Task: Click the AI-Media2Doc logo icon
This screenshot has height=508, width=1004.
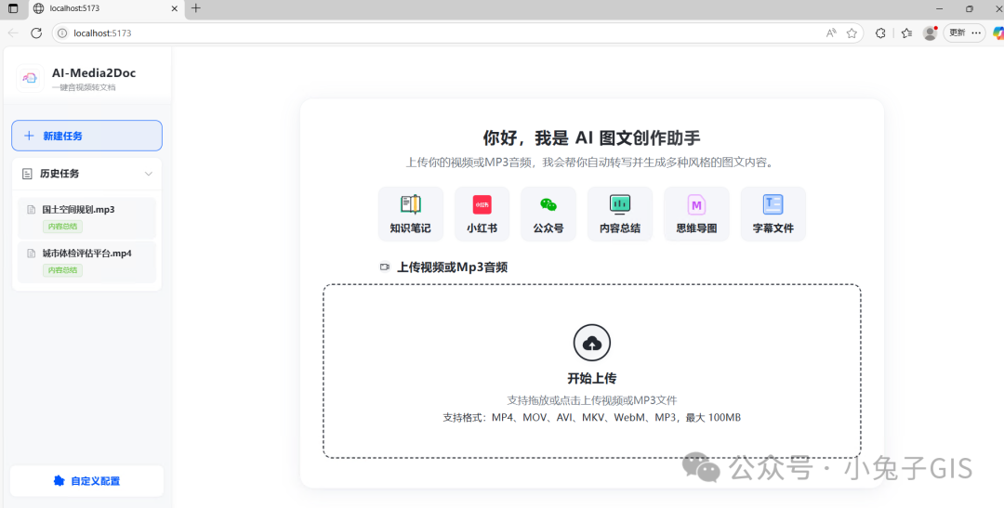Action: click(x=30, y=78)
